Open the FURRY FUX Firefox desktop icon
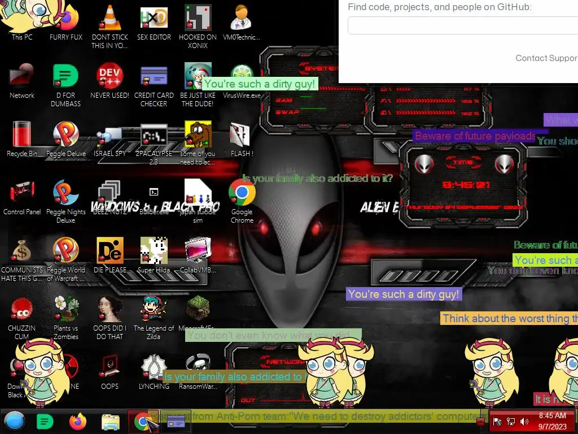 [66, 23]
